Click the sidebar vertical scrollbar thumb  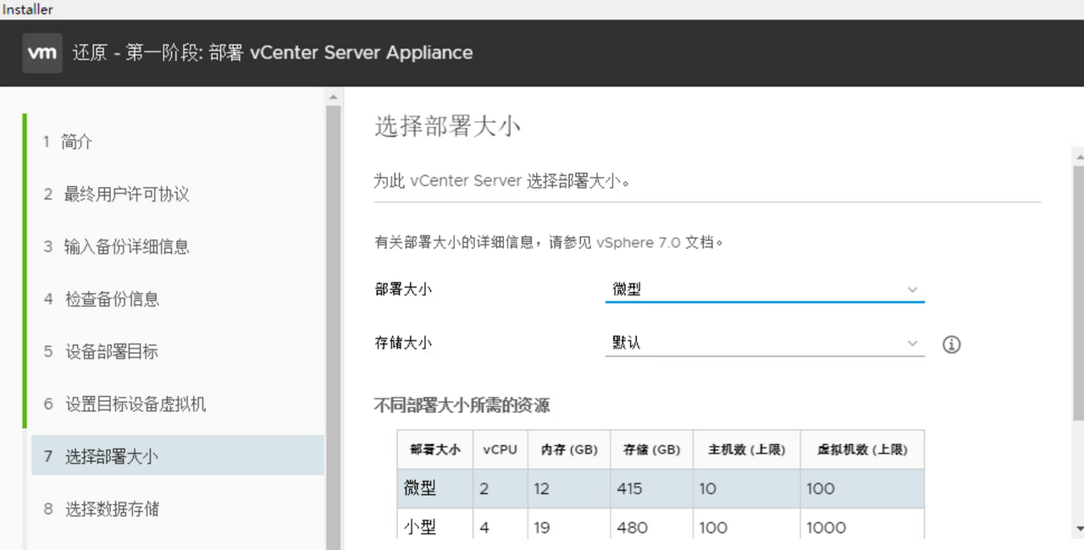pos(334,330)
